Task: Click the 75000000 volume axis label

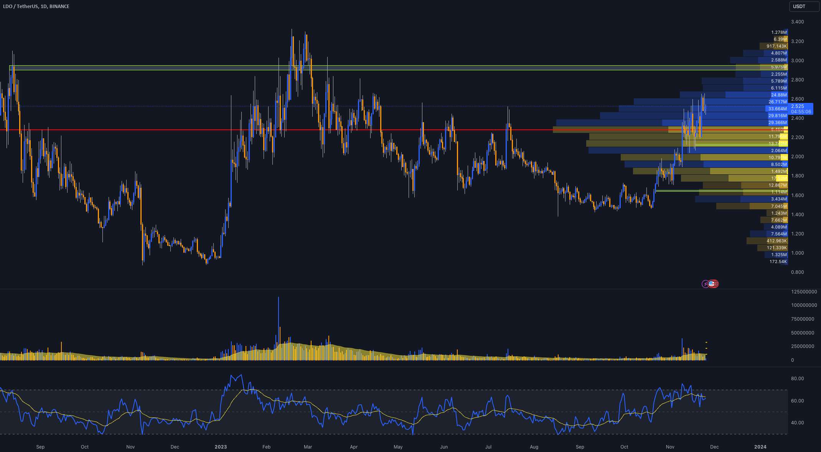Action: (x=803, y=319)
